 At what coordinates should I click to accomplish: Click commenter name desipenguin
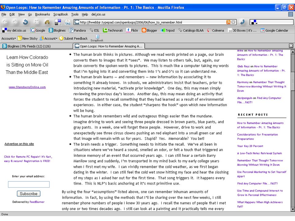pyautogui.click(x=245, y=98)
